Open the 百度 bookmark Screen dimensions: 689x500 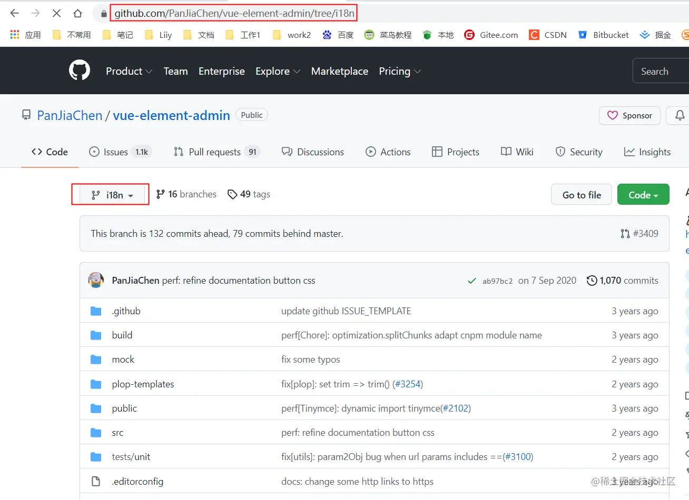338,35
